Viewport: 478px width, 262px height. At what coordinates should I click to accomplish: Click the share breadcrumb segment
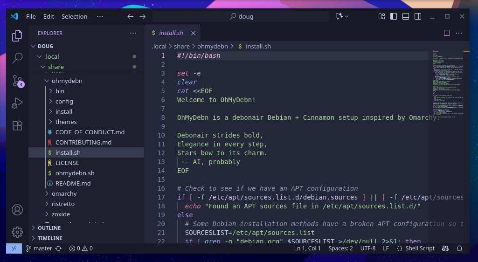point(182,46)
